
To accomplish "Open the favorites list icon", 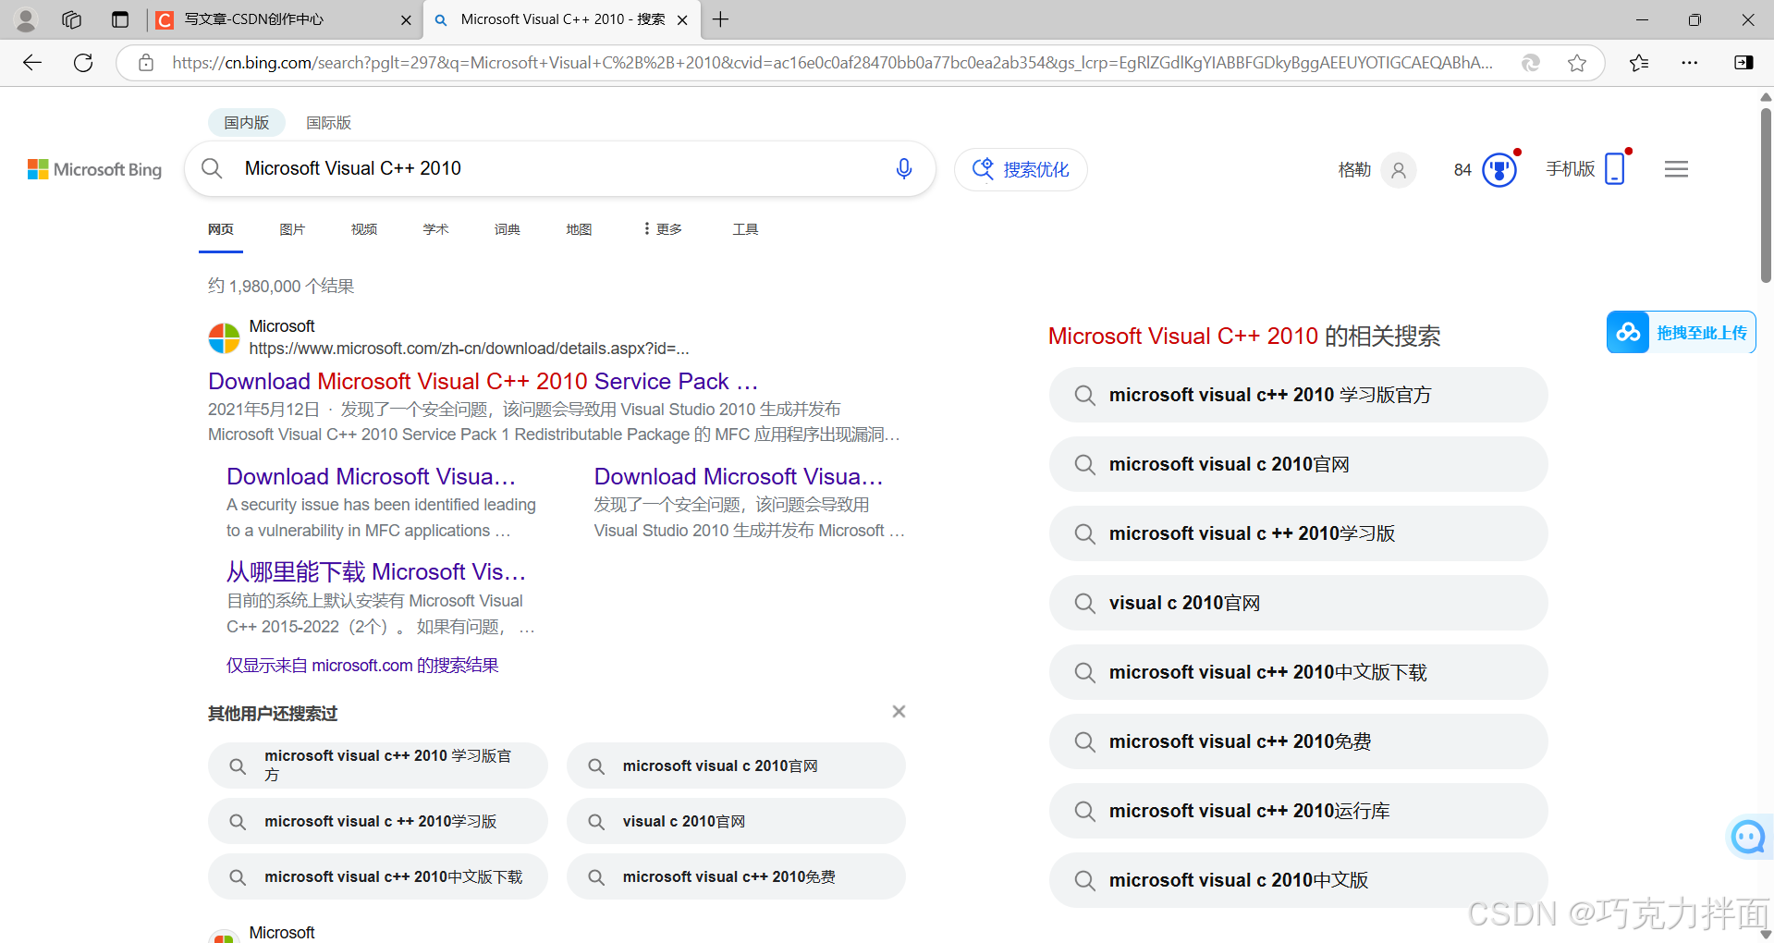I will 1639,63.
